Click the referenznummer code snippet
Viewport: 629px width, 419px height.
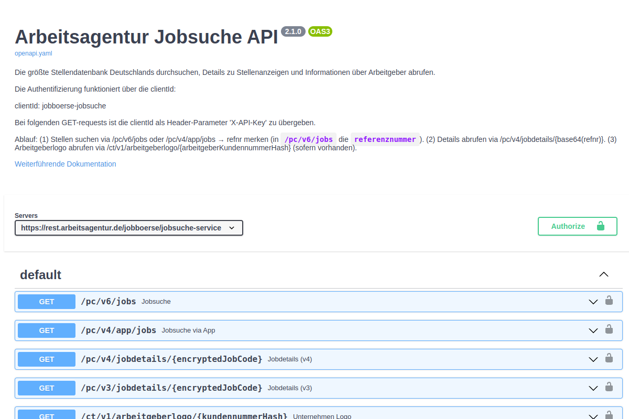(385, 139)
